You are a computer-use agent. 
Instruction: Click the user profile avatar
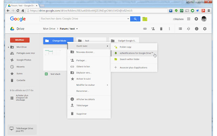point(204,19)
